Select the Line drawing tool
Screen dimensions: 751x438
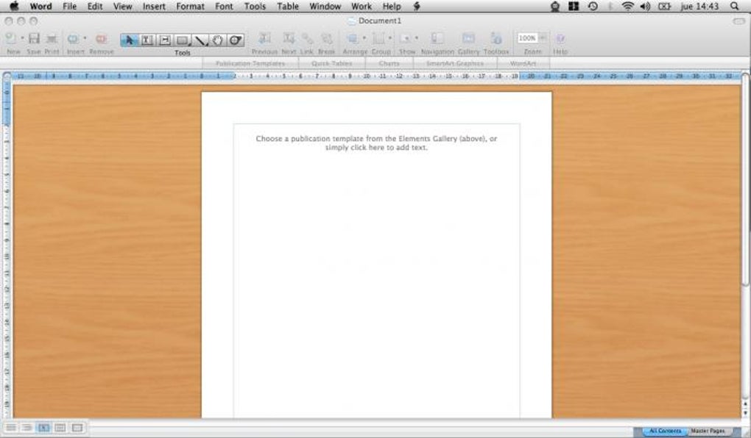pos(200,40)
